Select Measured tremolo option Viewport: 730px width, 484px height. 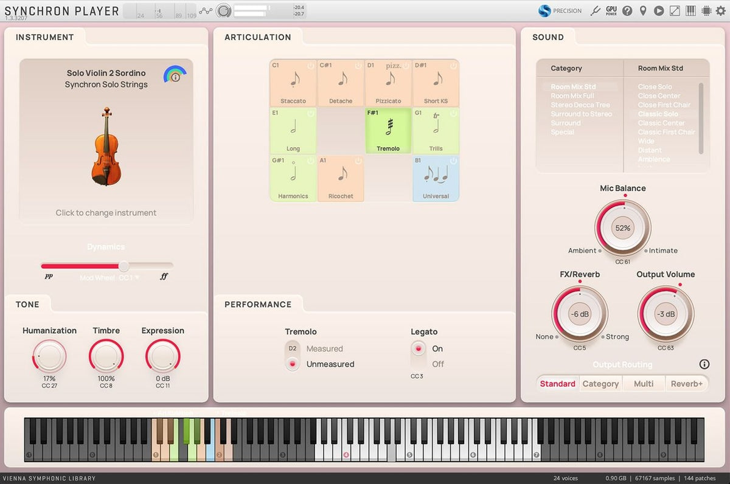tap(324, 348)
